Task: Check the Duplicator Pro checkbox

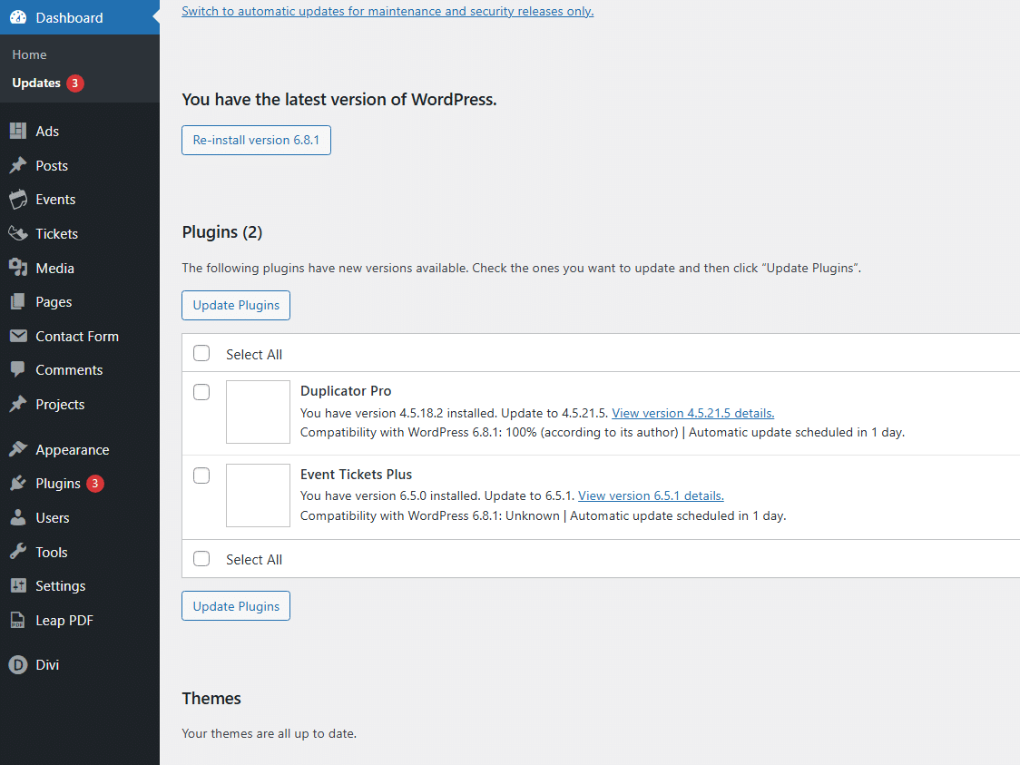Action: (201, 392)
